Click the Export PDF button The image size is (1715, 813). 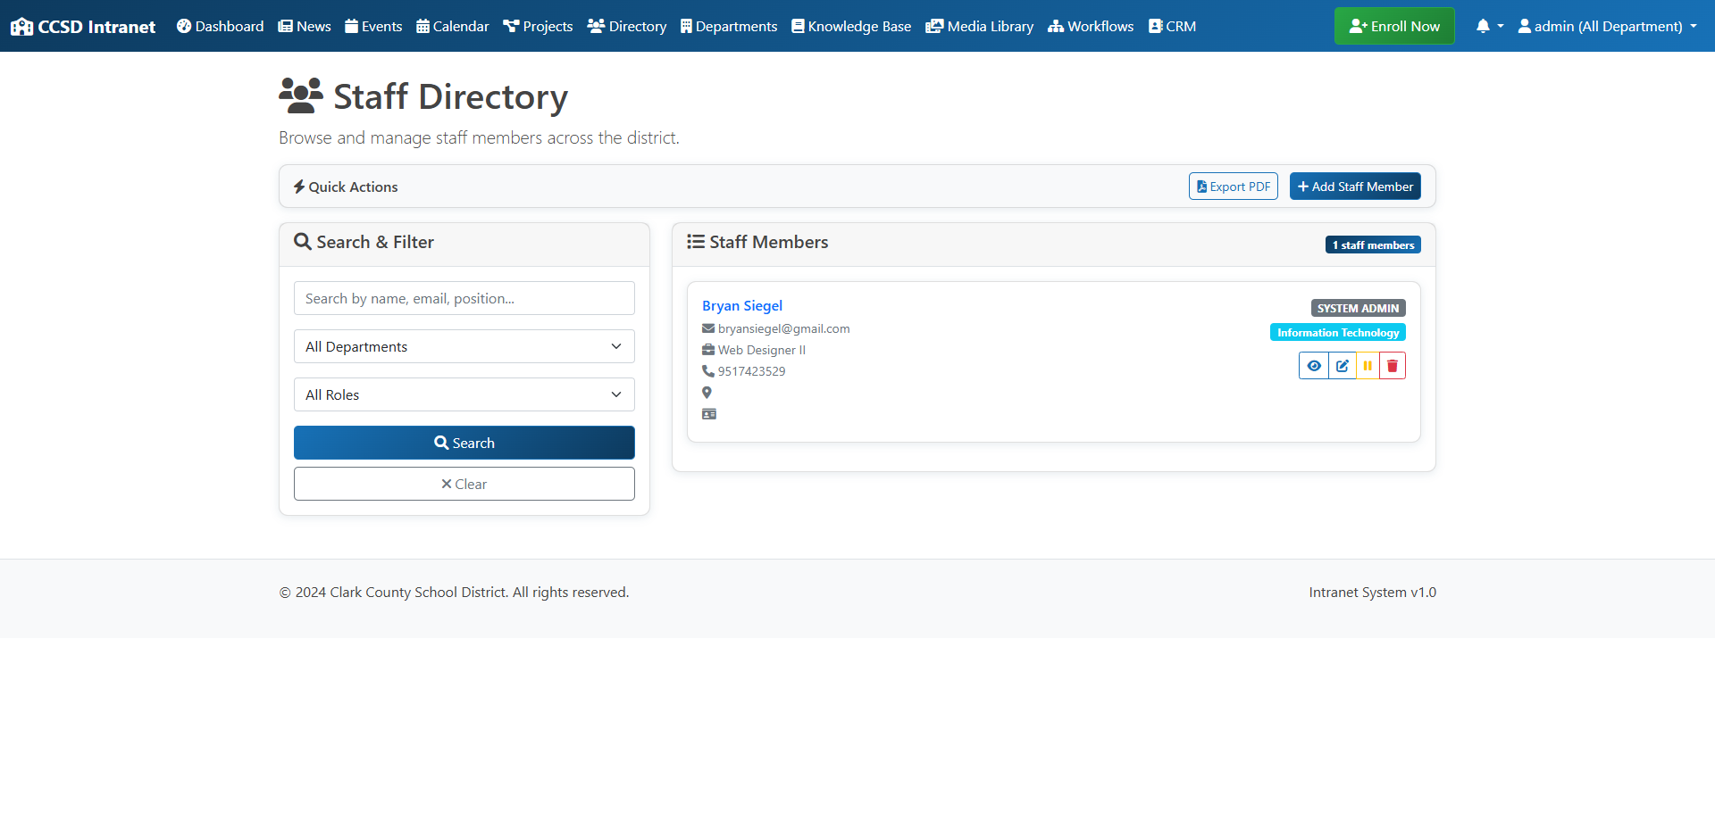pos(1233,187)
